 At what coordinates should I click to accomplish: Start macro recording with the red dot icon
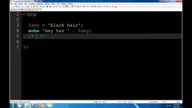click(x=84, y=6)
